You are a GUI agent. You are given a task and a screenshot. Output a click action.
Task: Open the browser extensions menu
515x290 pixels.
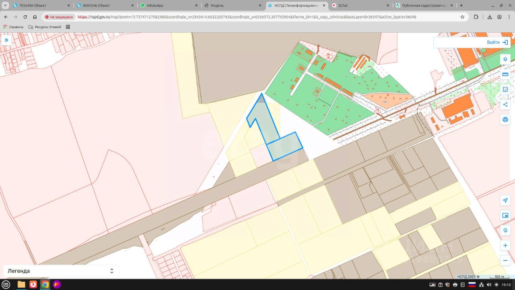point(476,17)
